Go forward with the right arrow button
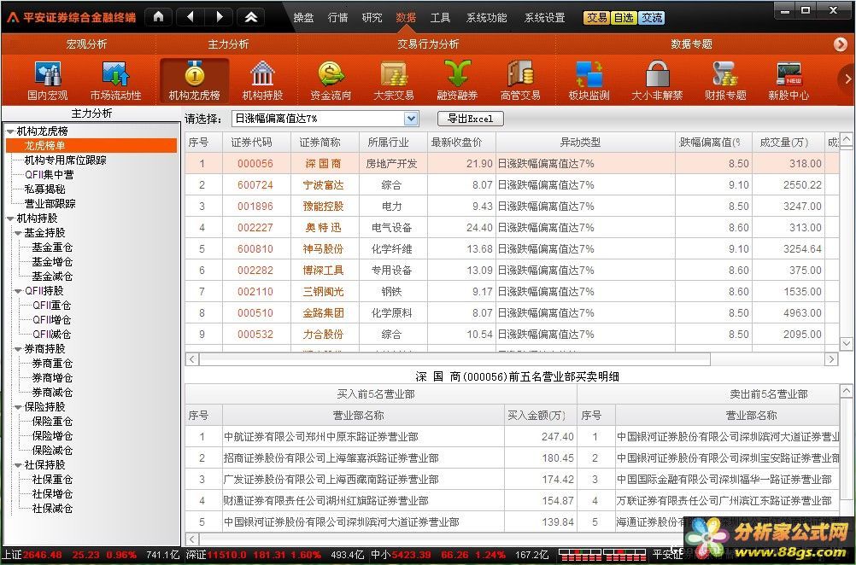 pos(220,17)
